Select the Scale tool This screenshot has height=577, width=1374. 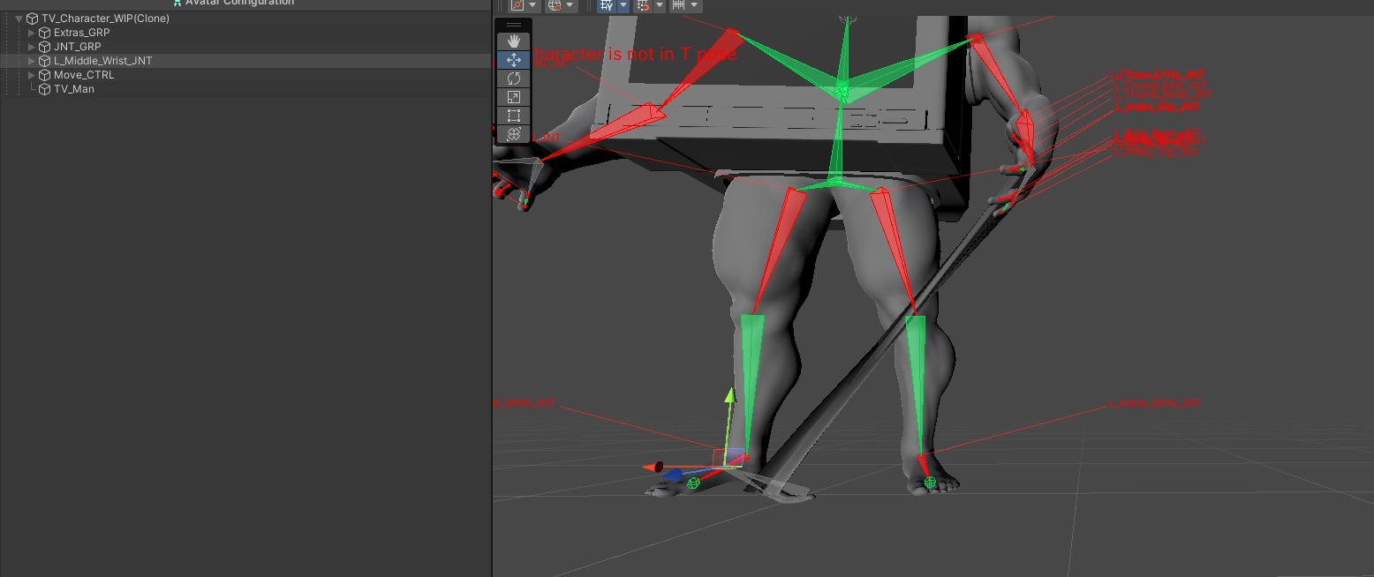point(514,97)
